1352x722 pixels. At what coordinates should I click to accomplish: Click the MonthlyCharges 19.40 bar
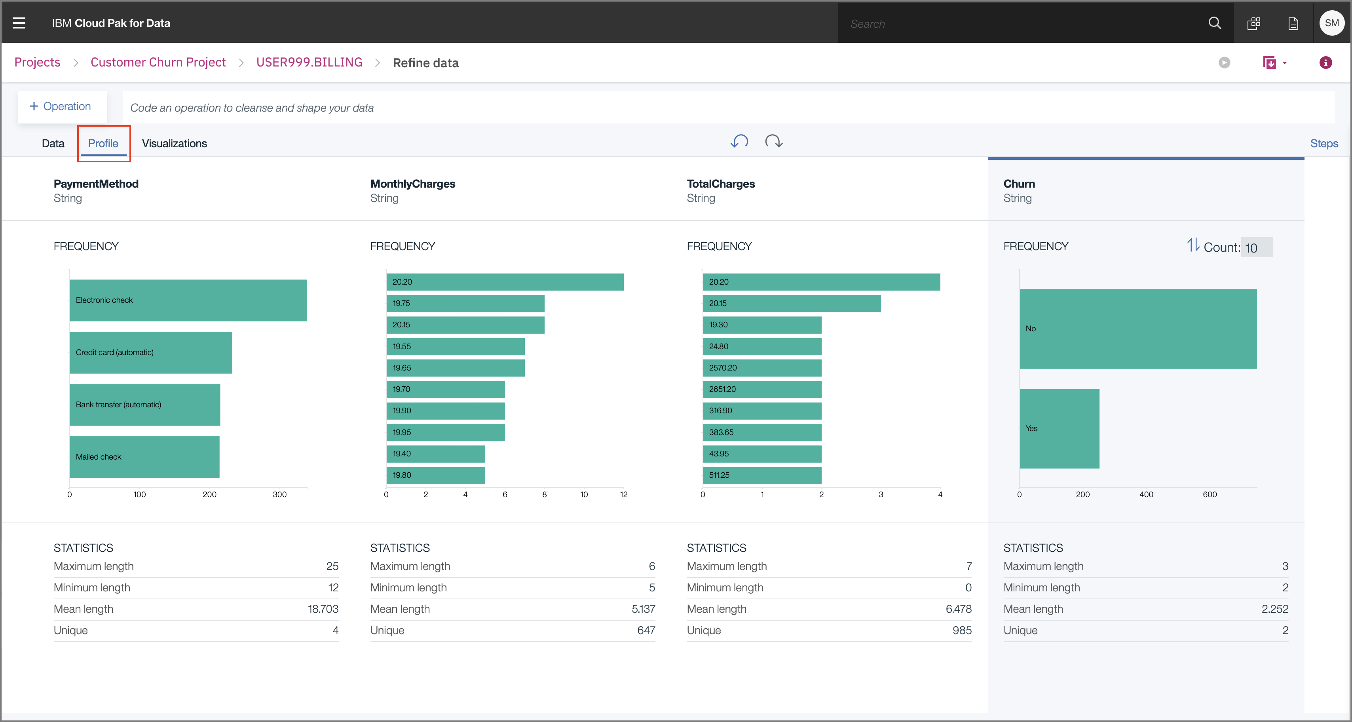[x=436, y=454]
